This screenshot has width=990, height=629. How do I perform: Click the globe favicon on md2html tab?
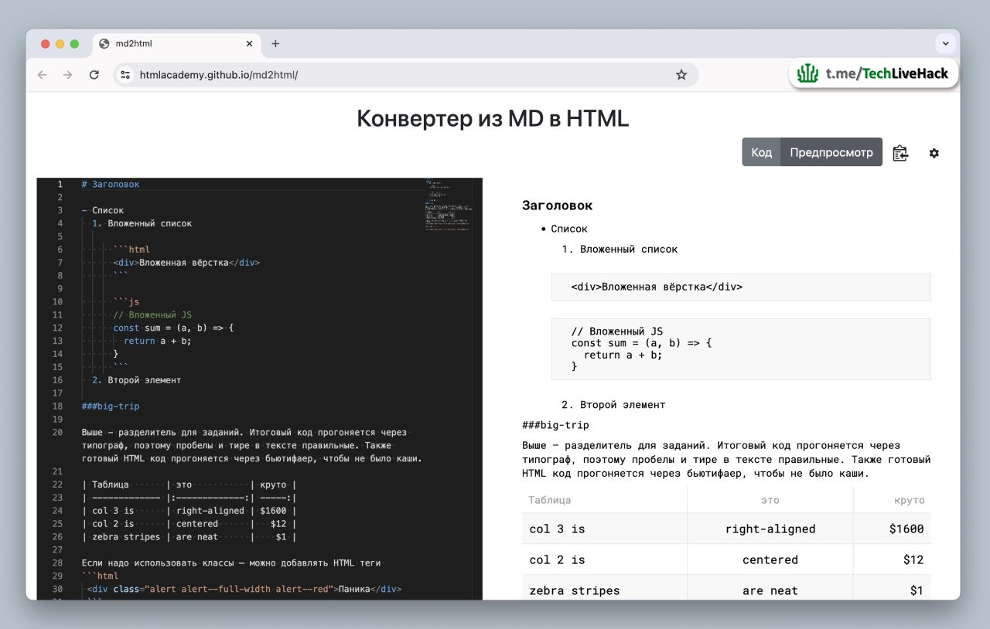pyautogui.click(x=104, y=44)
